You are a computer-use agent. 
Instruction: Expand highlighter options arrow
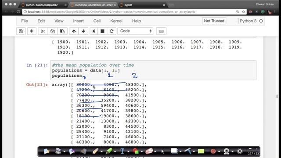point(115,152)
